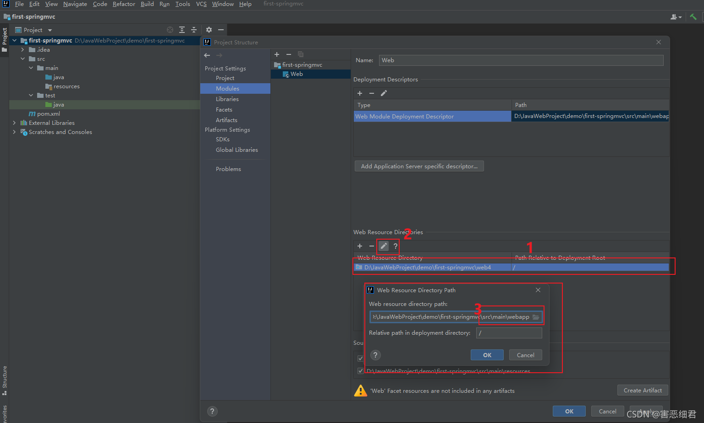Select Libraries under Project Settings
The width and height of the screenshot is (704, 423).
pyautogui.click(x=227, y=99)
